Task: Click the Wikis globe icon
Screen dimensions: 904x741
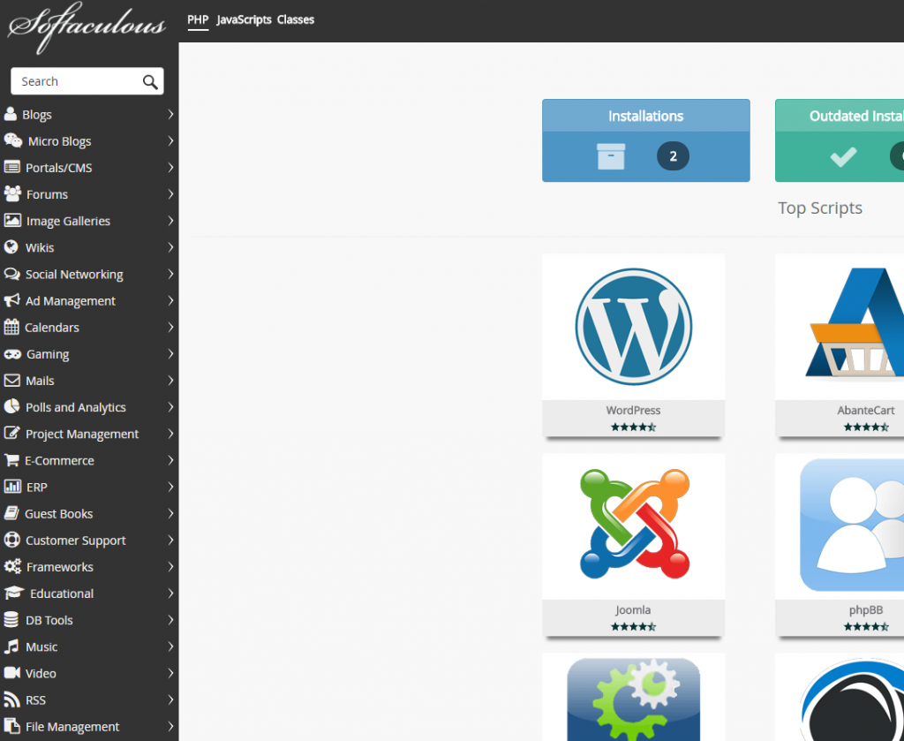Action: [x=11, y=246]
